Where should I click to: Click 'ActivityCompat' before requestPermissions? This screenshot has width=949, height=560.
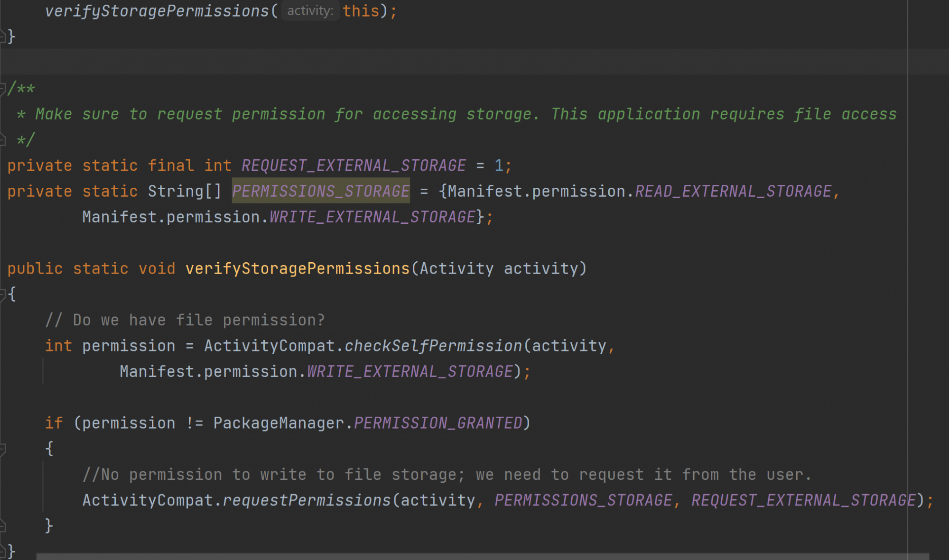pos(148,500)
